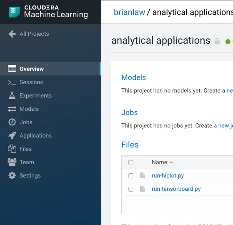The image size is (233, 225).
Task: Click the 'analytical applications' page title
Action: (161, 40)
